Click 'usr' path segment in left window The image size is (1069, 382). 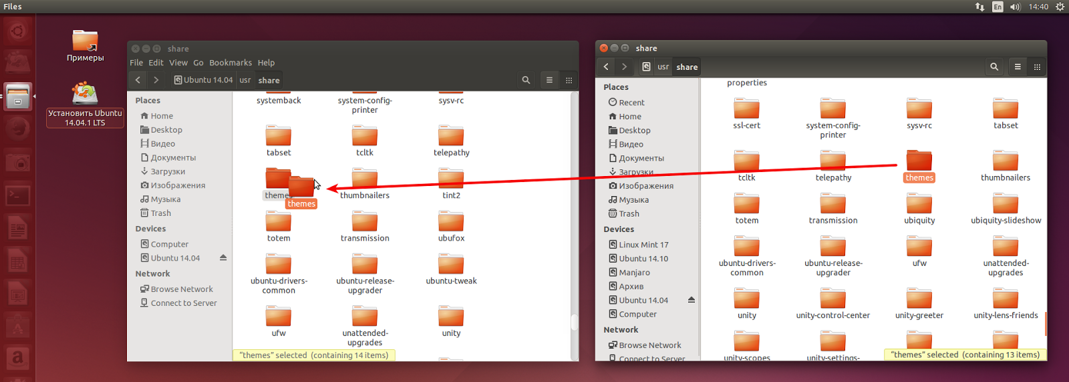(x=245, y=80)
